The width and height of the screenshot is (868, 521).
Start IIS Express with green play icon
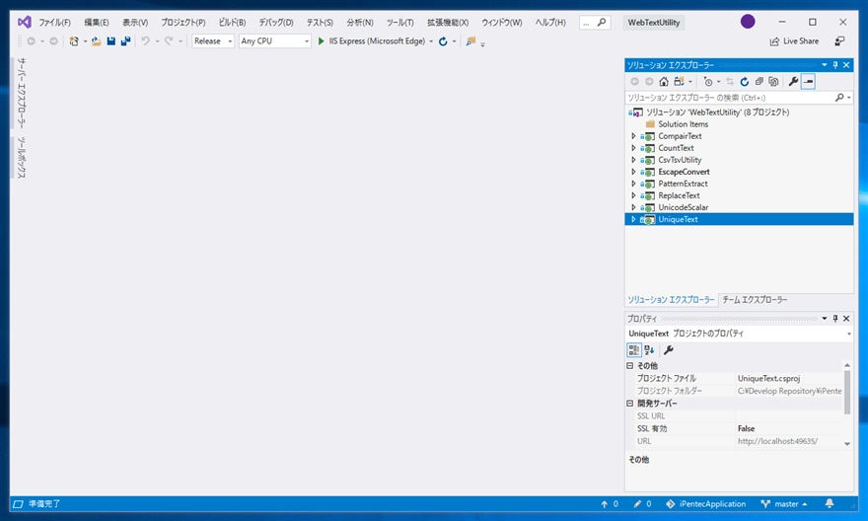coord(322,41)
